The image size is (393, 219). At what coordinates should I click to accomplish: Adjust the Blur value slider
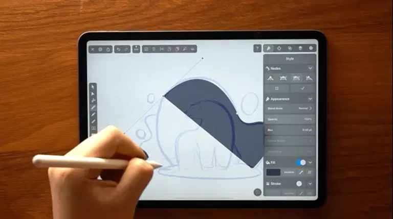[x=290, y=130]
